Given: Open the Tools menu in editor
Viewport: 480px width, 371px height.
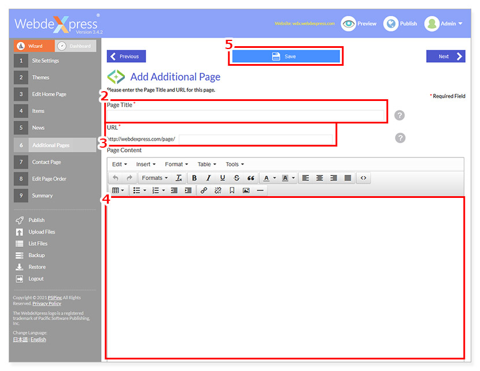Looking at the screenshot, I should (235, 164).
